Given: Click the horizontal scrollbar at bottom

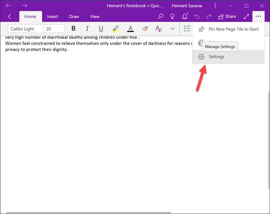Looking at the screenshot, I should (x=89, y=213).
